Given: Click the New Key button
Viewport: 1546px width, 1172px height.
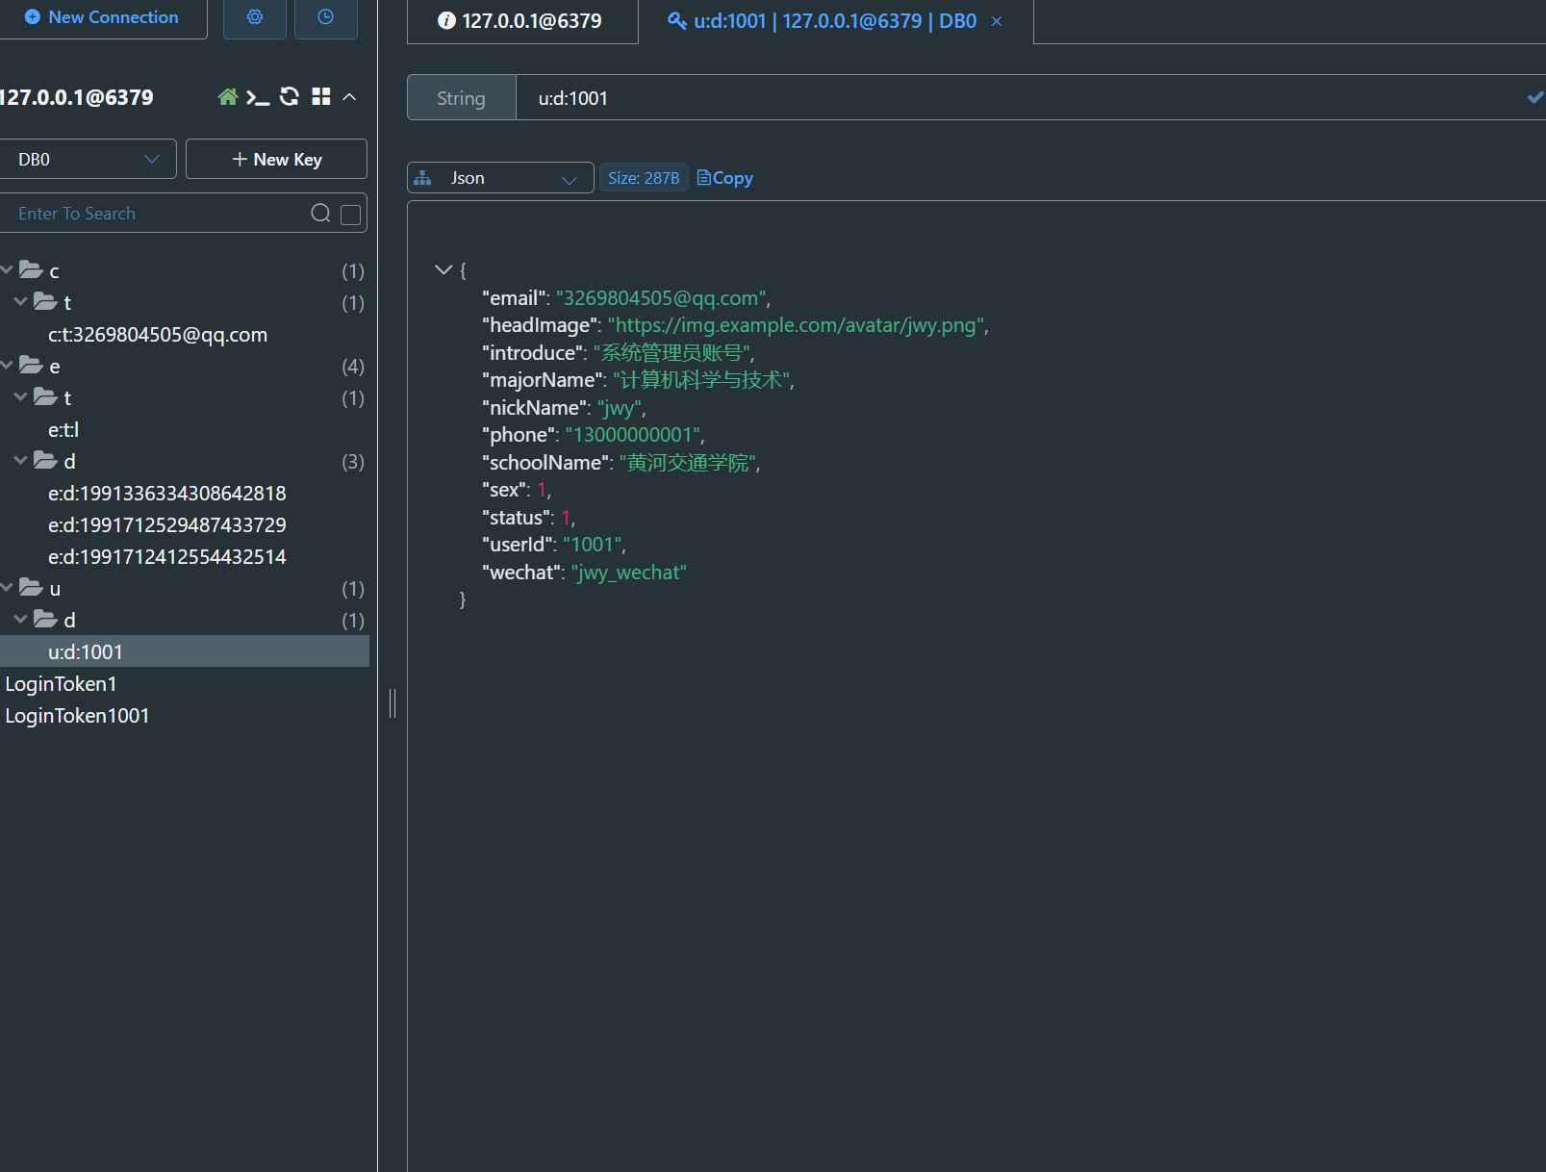Looking at the screenshot, I should coord(276,159).
